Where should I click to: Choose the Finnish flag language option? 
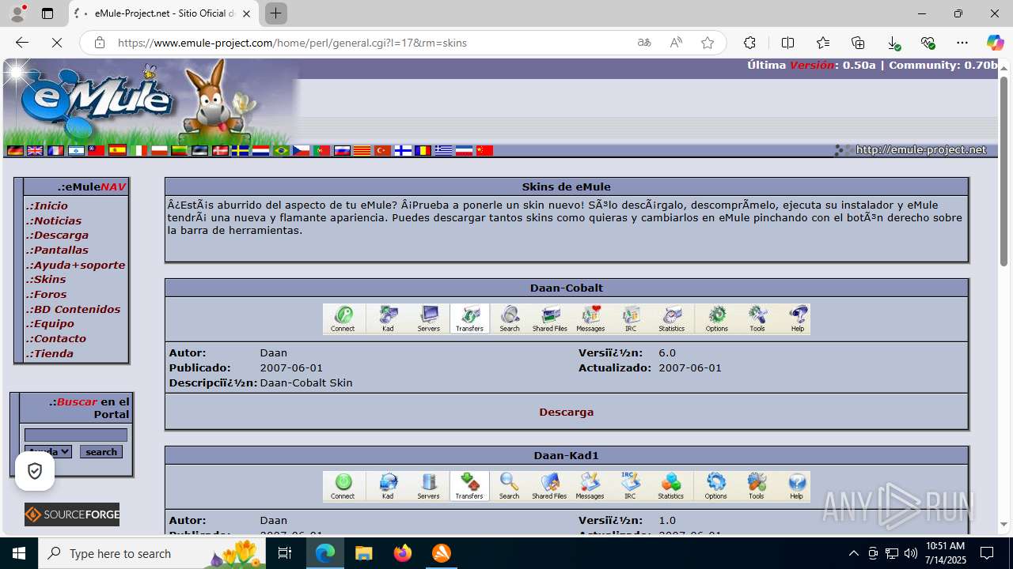[403, 150]
